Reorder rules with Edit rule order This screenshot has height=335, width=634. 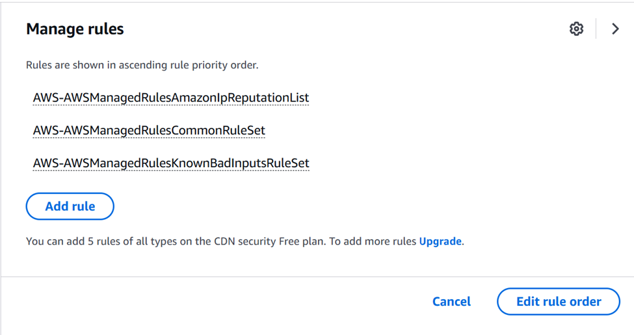[x=559, y=301]
